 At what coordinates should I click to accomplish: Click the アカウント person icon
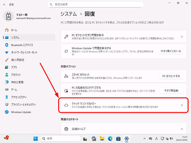coord(7,75)
